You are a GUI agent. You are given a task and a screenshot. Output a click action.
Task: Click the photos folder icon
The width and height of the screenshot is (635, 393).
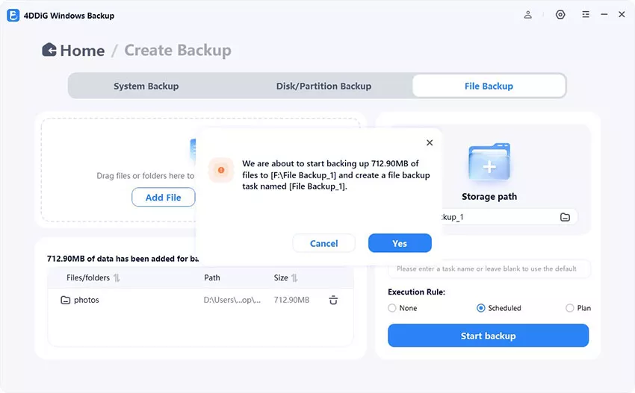pos(65,300)
